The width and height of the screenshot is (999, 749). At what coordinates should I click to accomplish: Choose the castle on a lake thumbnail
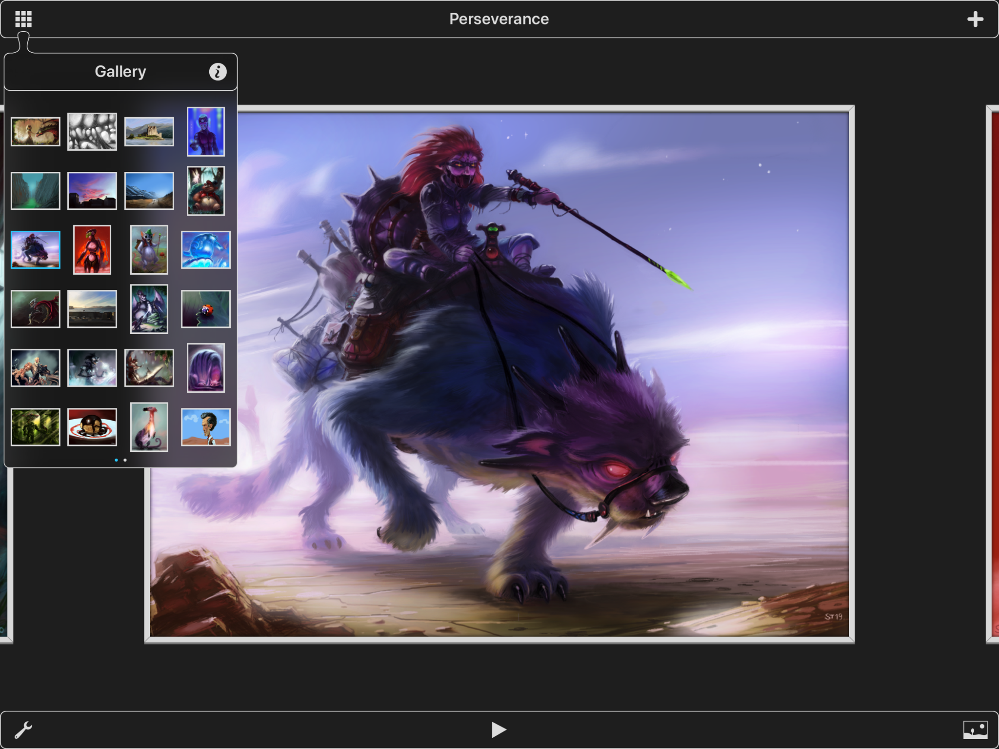(x=149, y=132)
